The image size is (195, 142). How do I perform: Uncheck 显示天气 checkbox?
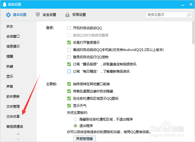(x=69, y=106)
